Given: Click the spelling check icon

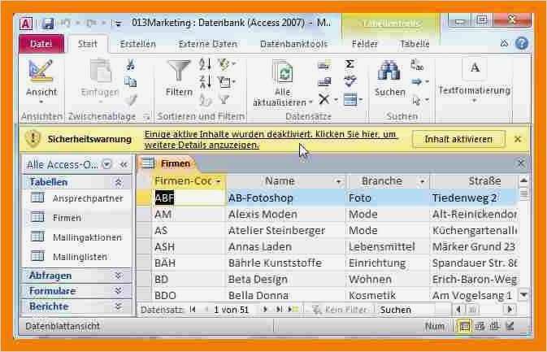Looking at the screenshot, I should (349, 81).
